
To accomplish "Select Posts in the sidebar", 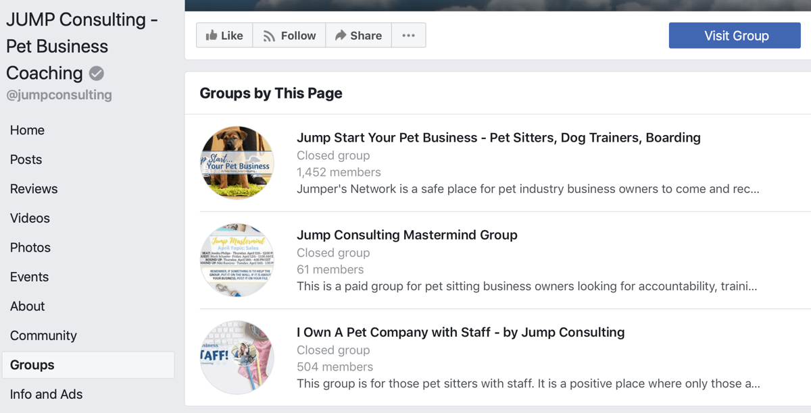I will point(26,159).
